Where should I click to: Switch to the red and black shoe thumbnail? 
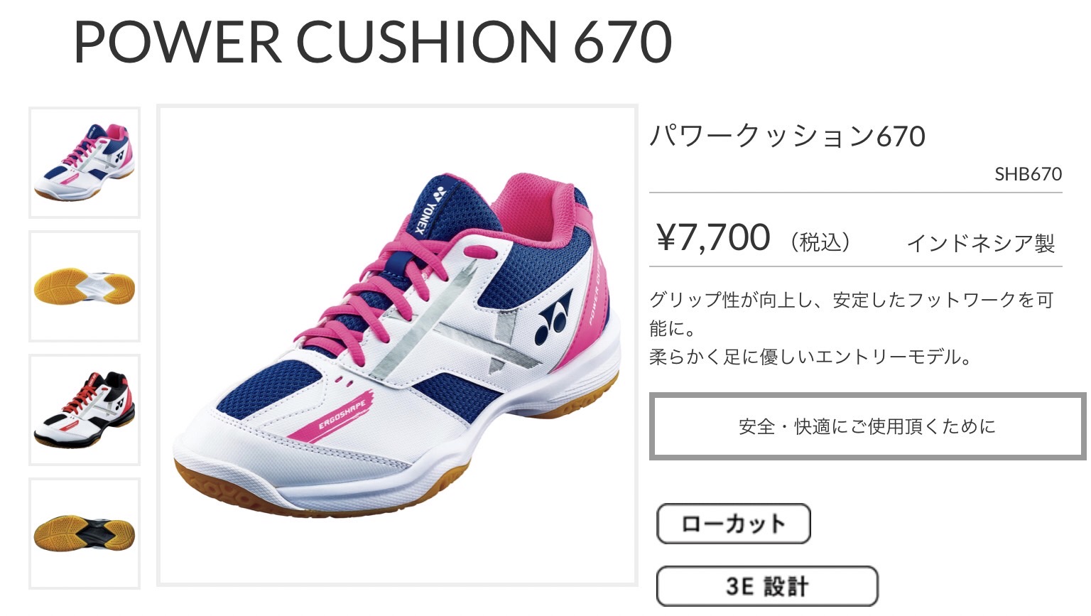coord(85,410)
